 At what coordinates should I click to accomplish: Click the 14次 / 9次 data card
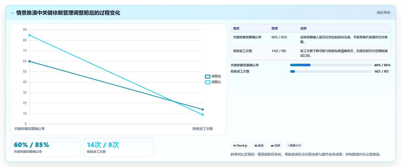coord(119,147)
